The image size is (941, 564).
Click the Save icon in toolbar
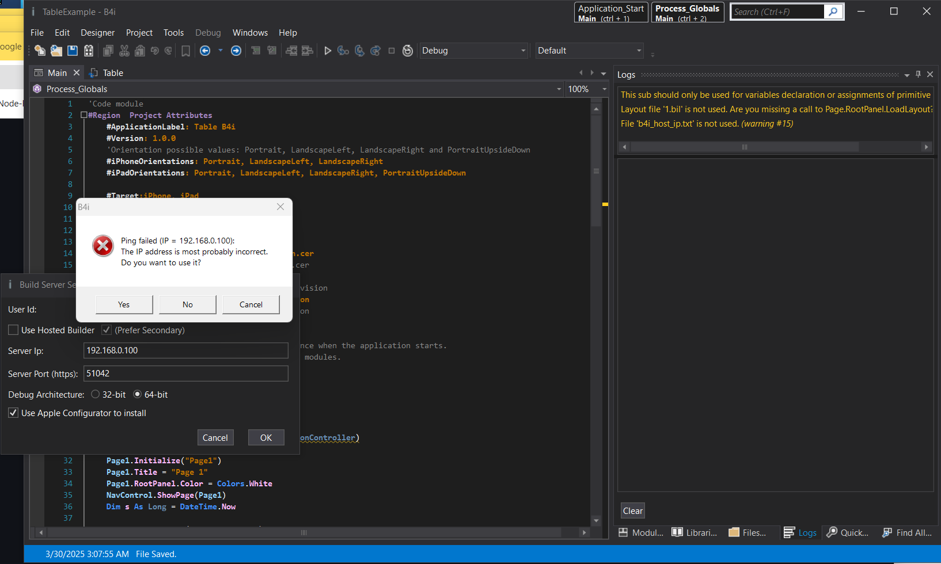click(x=73, y=51)
